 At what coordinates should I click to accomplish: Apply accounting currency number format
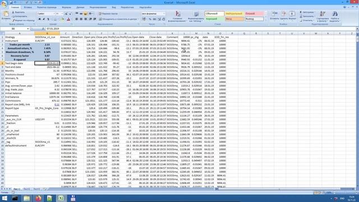pyautogui.click(x=144, y=19)
